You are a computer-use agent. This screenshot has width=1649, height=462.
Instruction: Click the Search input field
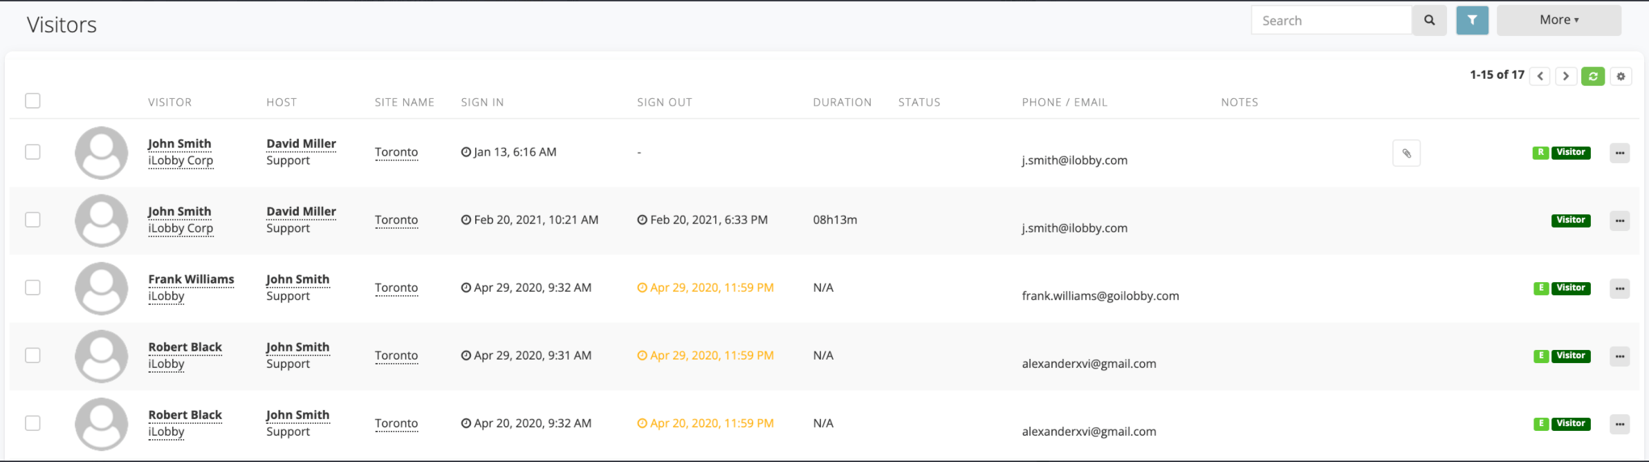pyautogui.click(x=1331, y=21)
